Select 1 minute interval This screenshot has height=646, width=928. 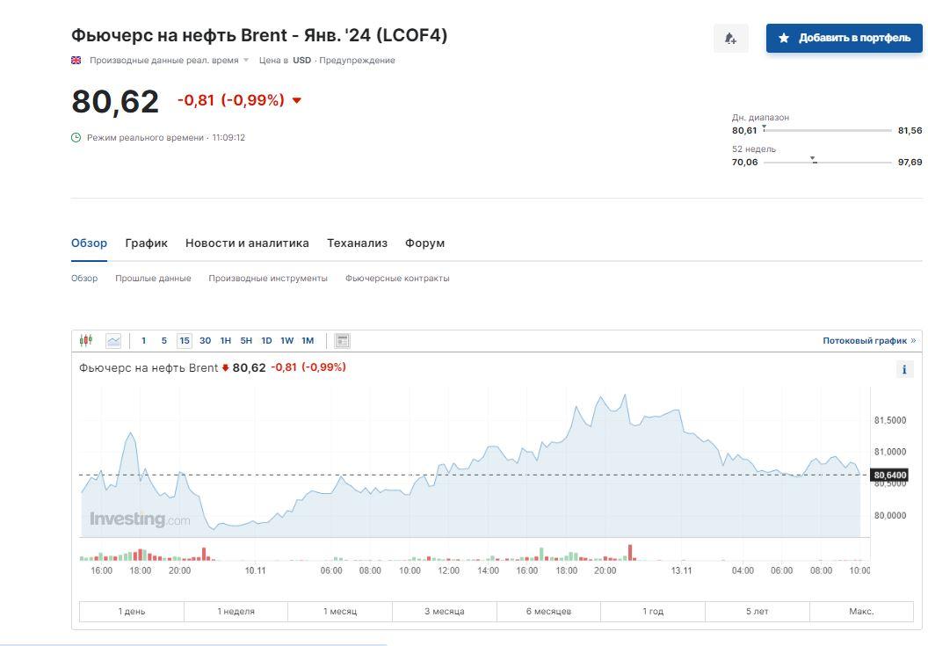pos(143,340)
